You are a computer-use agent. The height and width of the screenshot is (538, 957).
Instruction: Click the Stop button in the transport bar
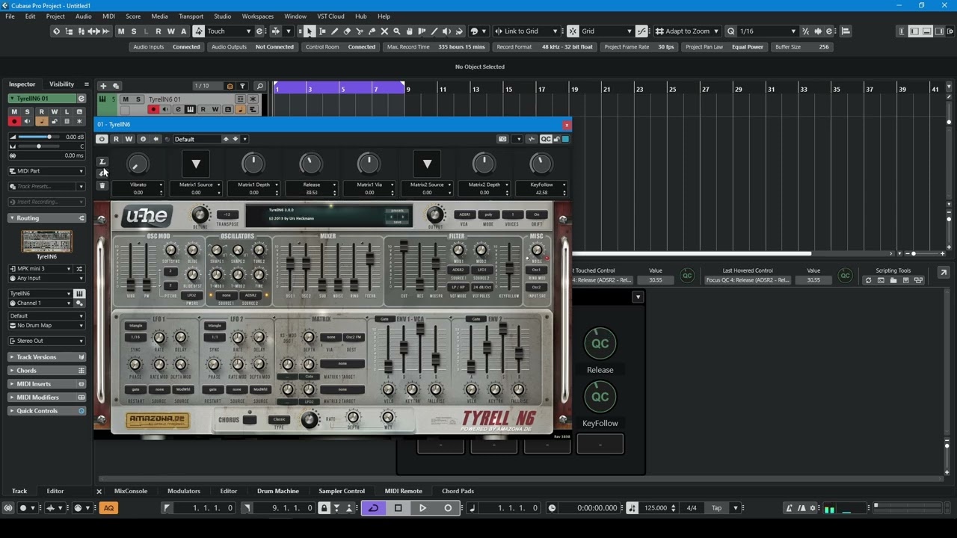[398, 508]
